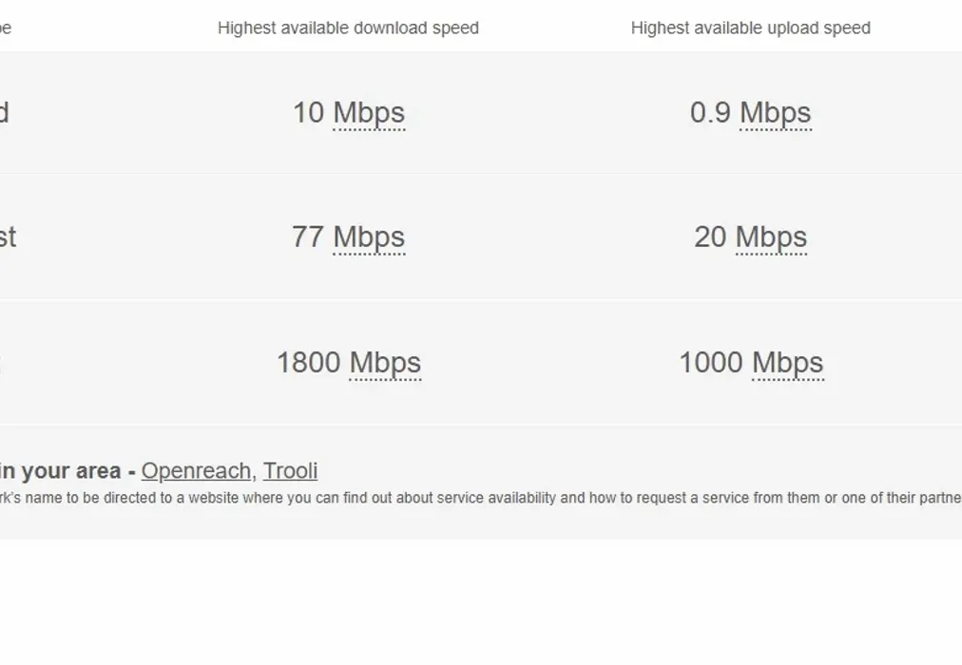Select the 'Highest available download speed' header
962x665 pixels.
click(x=348, y=28)
